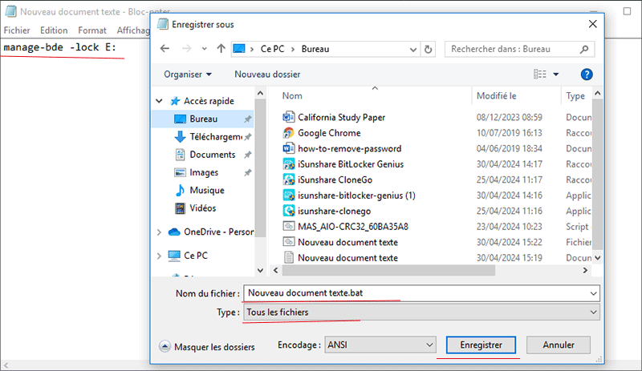Screen dimensions: 642x371
Task: Open Téléchargements in quick access
Action: pyautogui.click(x=215, y=136)
